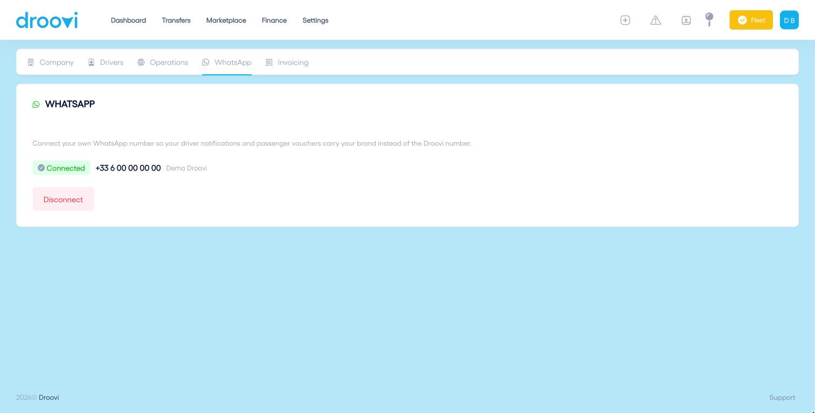Click the Droovi link in the footer

coord(49,397)
